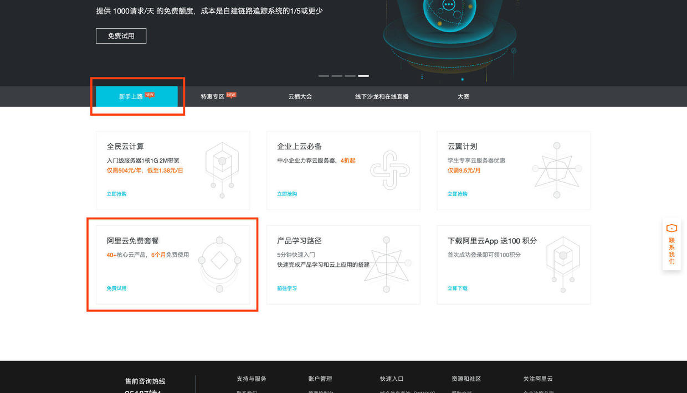
Task: Click footer heading 资源和社区
Action: click(x=466, y=379)
